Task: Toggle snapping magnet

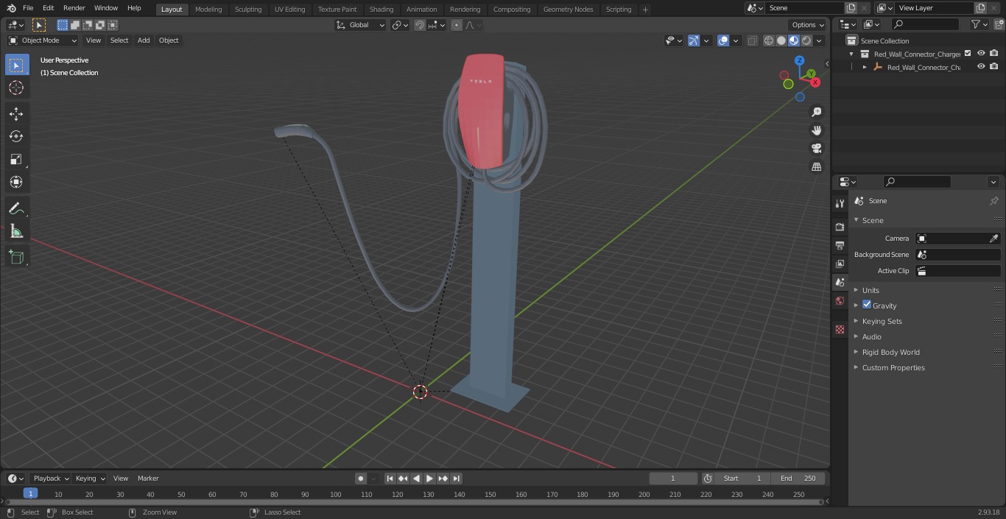Action: pyautogui.click(x=420, y=25)
